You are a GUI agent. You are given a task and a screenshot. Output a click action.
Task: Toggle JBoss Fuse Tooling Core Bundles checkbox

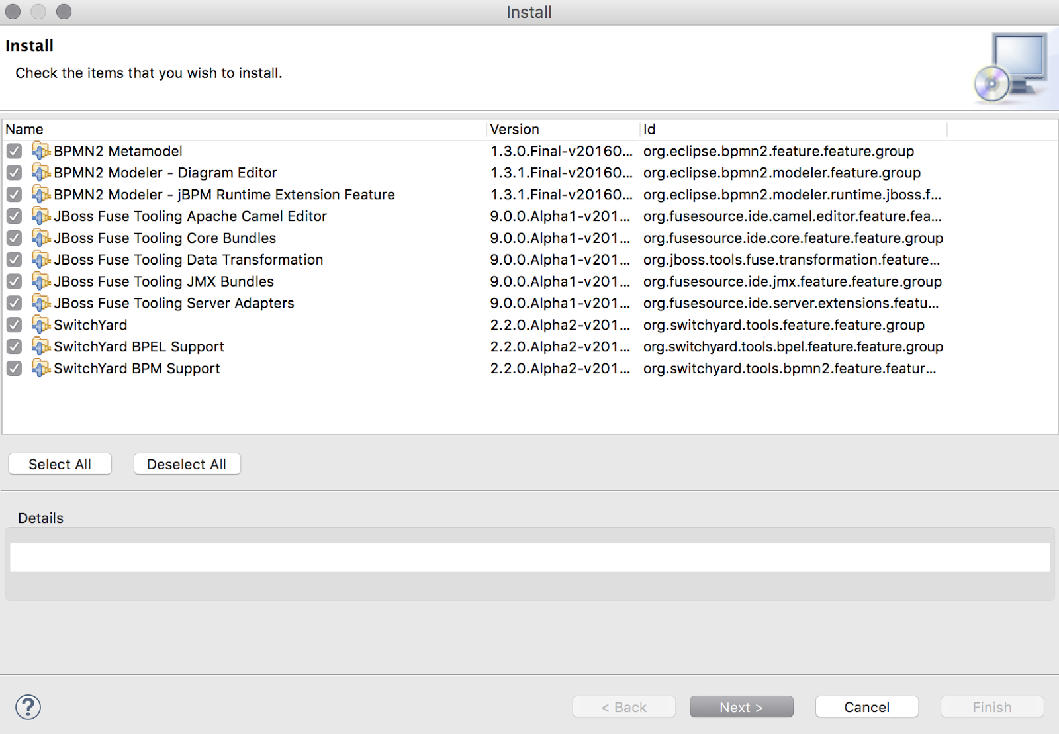pos(14,238)
